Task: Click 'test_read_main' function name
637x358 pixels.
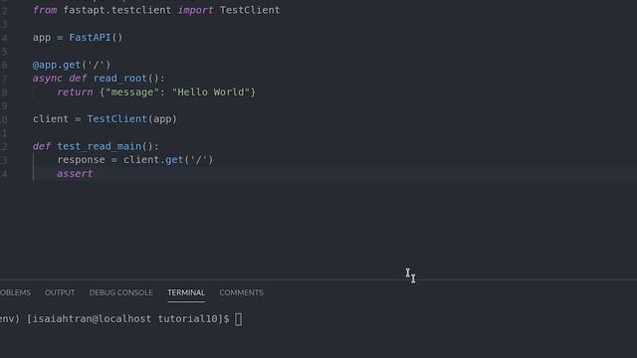Action: click(99, 146)
